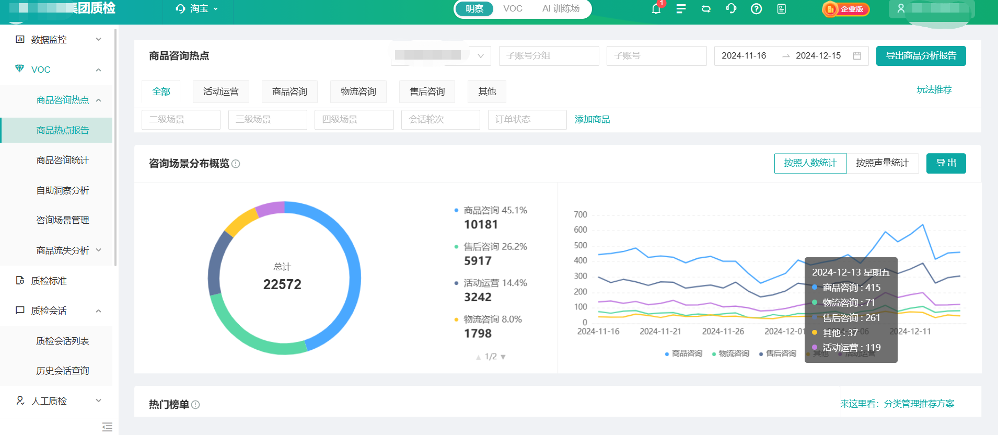998x435 pixels.
Task: Click the 子账号分组 input field
Action: click(549, 55)
